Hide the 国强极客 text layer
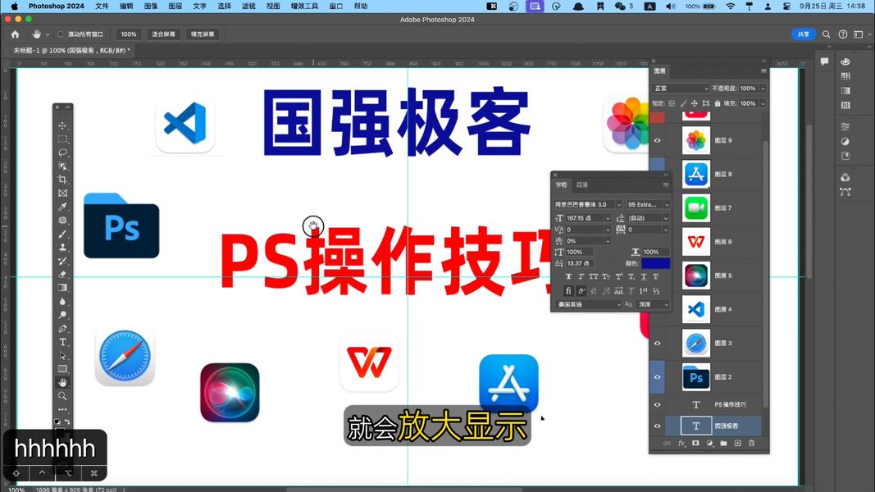Screen dimensions: 875x492 pyautogui.click(x=658, y=426)
